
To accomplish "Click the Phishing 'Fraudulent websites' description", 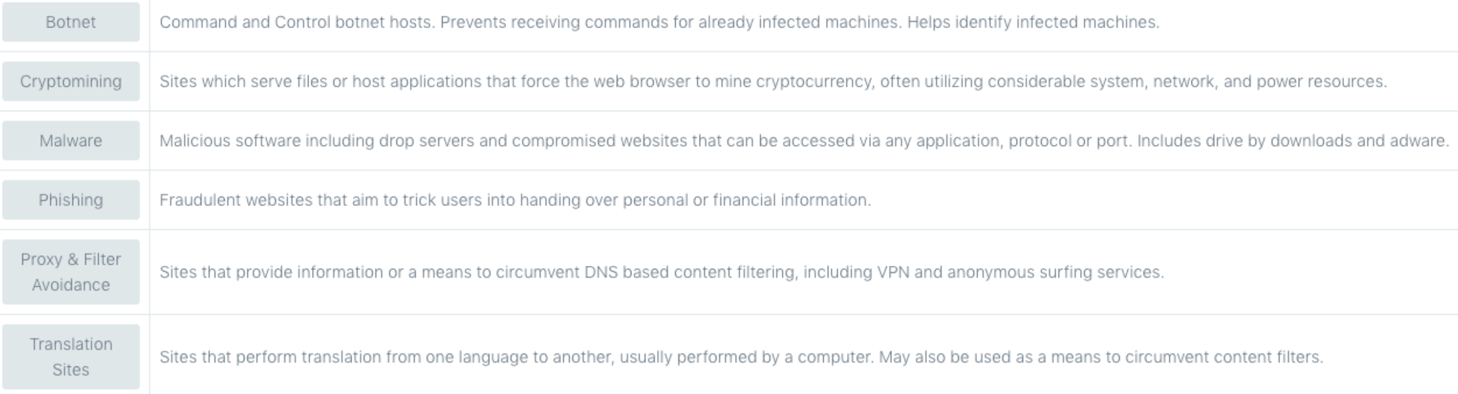I will pyautogui.click(x=515, y=200).
